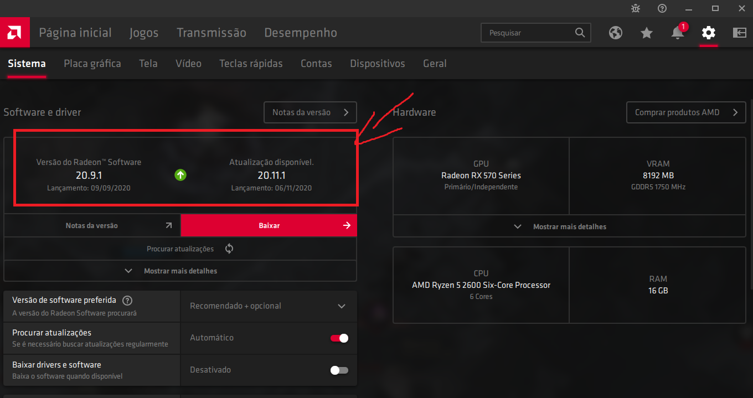Toggle the Procurar atualizações automatic switch
The width and height of the screenshot is (753, 398).
(339, 338)
